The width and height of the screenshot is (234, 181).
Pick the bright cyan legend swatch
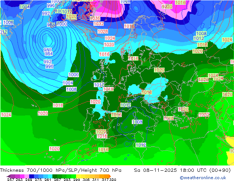pyautogui.click(x=50, y=176)
